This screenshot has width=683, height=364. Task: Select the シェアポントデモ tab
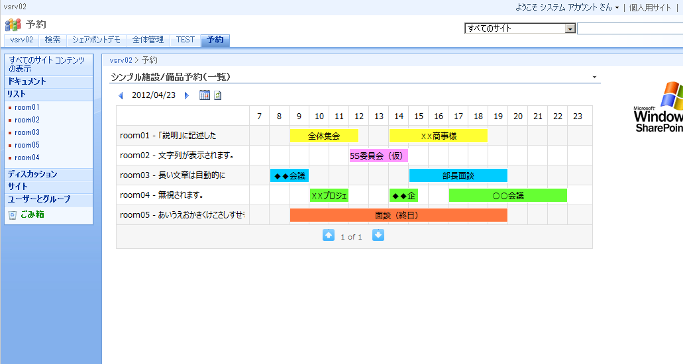click(96, 40)
